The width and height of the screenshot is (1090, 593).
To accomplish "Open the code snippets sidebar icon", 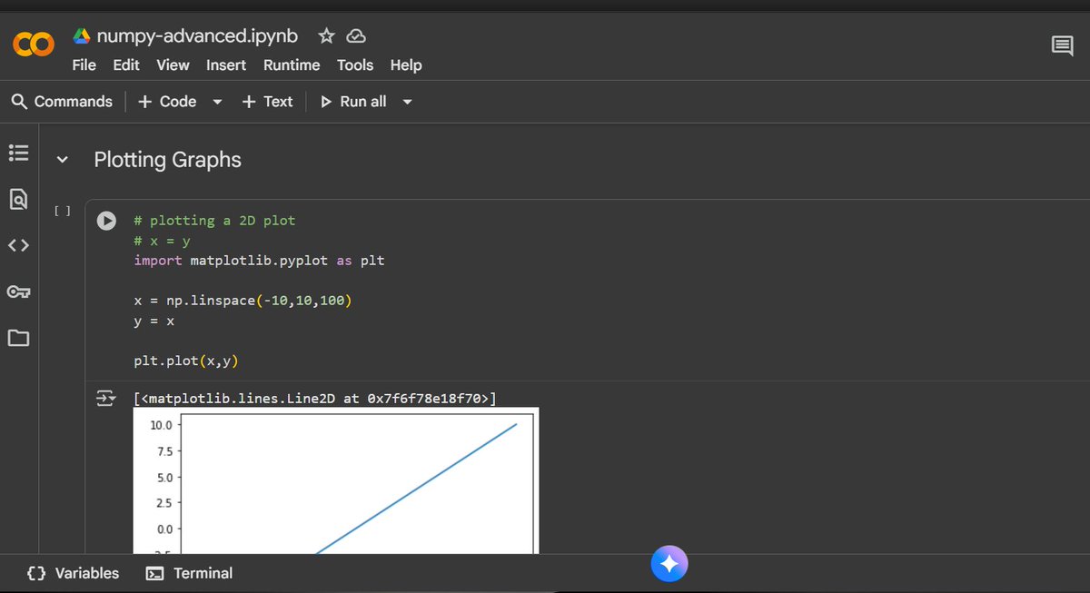I will pyautogui.click(x=18, y=245).
